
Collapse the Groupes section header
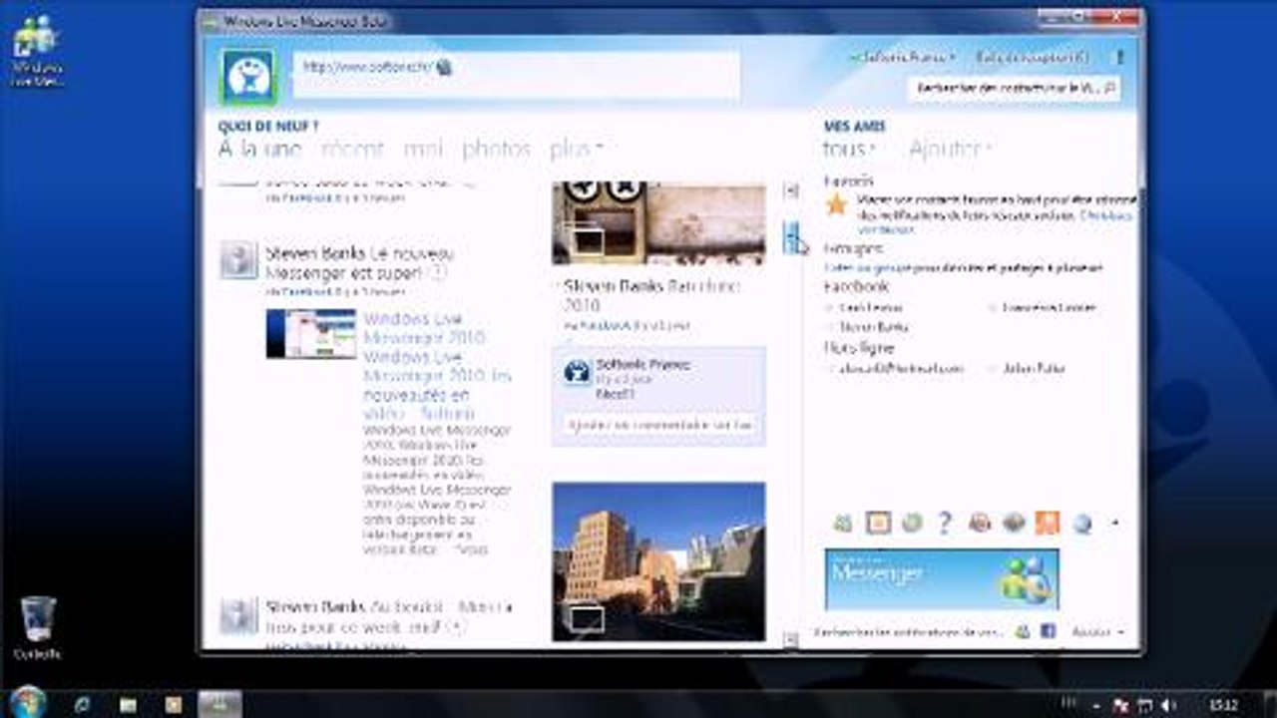[x=853, y=248]
